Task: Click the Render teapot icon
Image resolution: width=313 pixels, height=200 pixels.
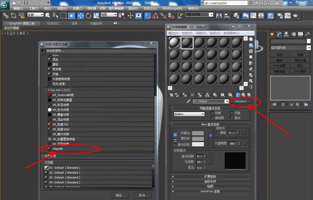Action: [295, 16]
